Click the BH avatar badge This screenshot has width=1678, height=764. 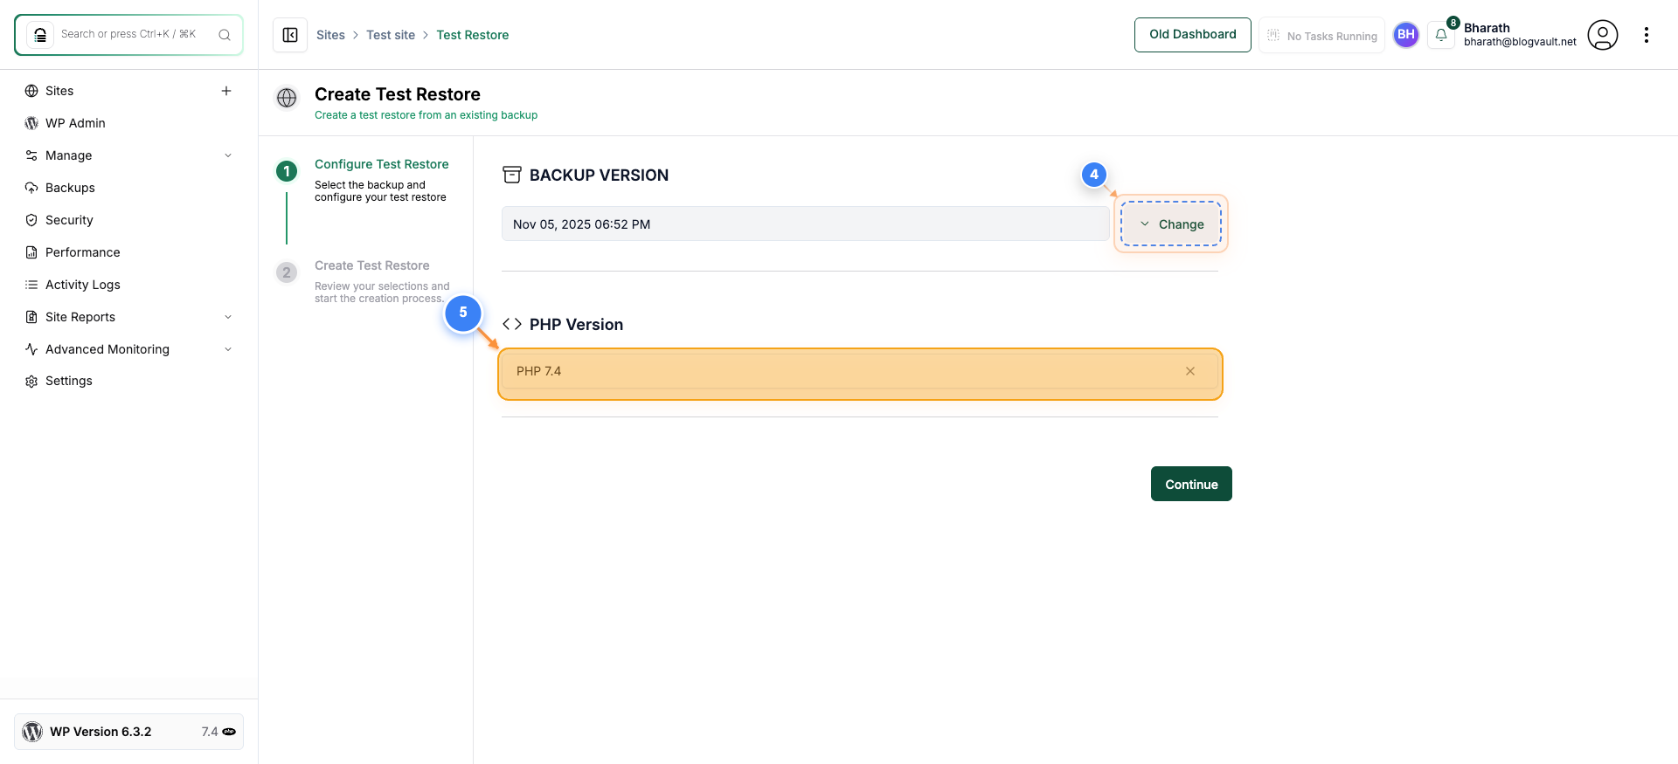[x=1406, y=35]
